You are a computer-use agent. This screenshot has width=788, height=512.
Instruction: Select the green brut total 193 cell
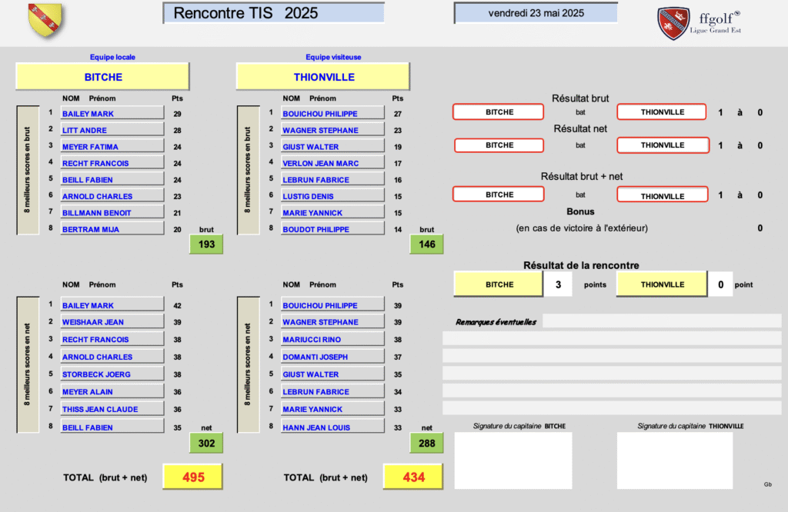click(x=206, y=244)
